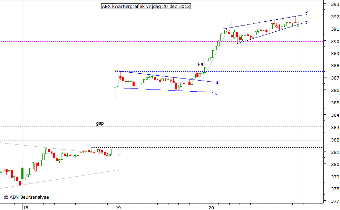Screen dimensions: 340x210
Task: Select the last green candle at the t line
Action: coord(298,24)
